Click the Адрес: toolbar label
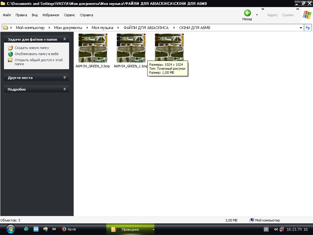The height and width of the screenshot is (235, 313). [273, 15]
